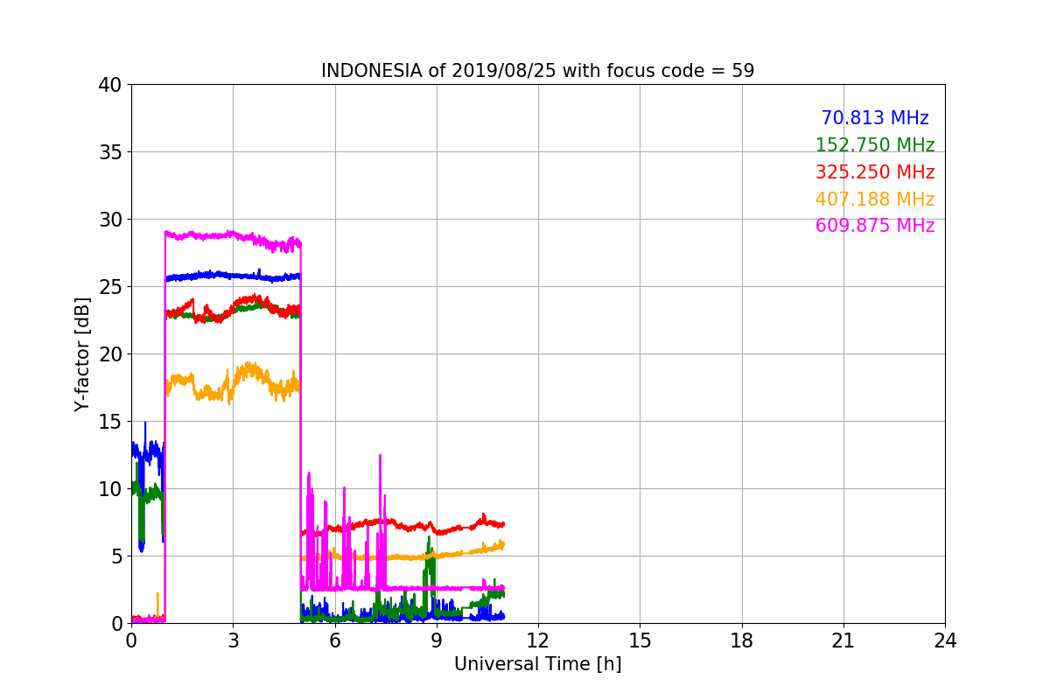Click the x-axis tick label 6

pos(334,640)
